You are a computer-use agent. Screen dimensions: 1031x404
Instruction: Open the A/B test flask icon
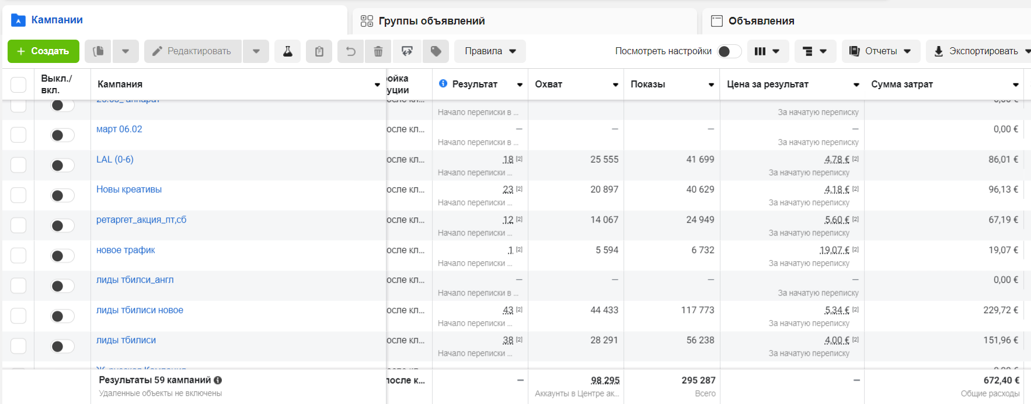point(288,51)
